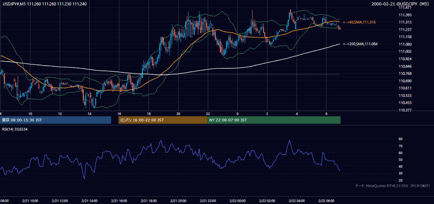This screenshot has height=204, width=434.
Task: Click price axis value 111.471
Action: click(x=405, y=7)
